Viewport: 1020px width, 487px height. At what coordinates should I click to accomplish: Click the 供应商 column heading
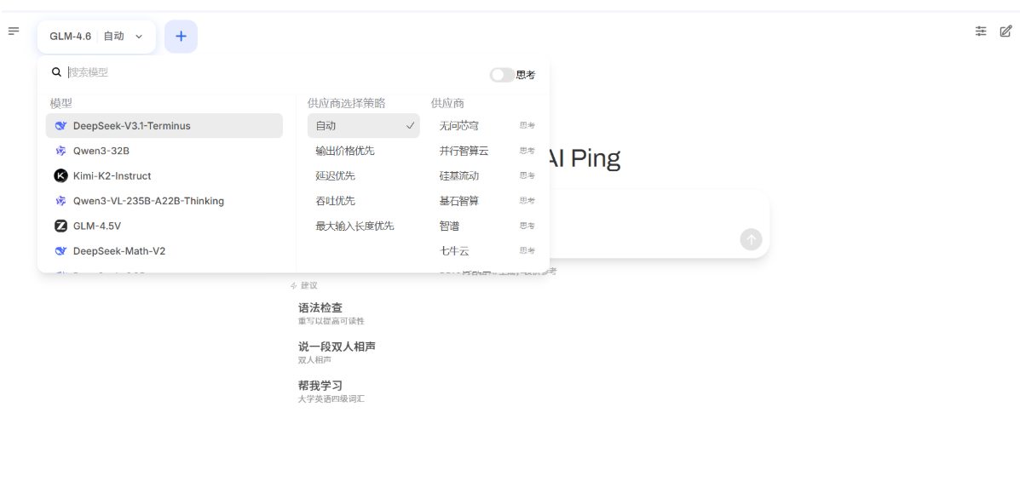pyautogui.click(x=447, y=103)
